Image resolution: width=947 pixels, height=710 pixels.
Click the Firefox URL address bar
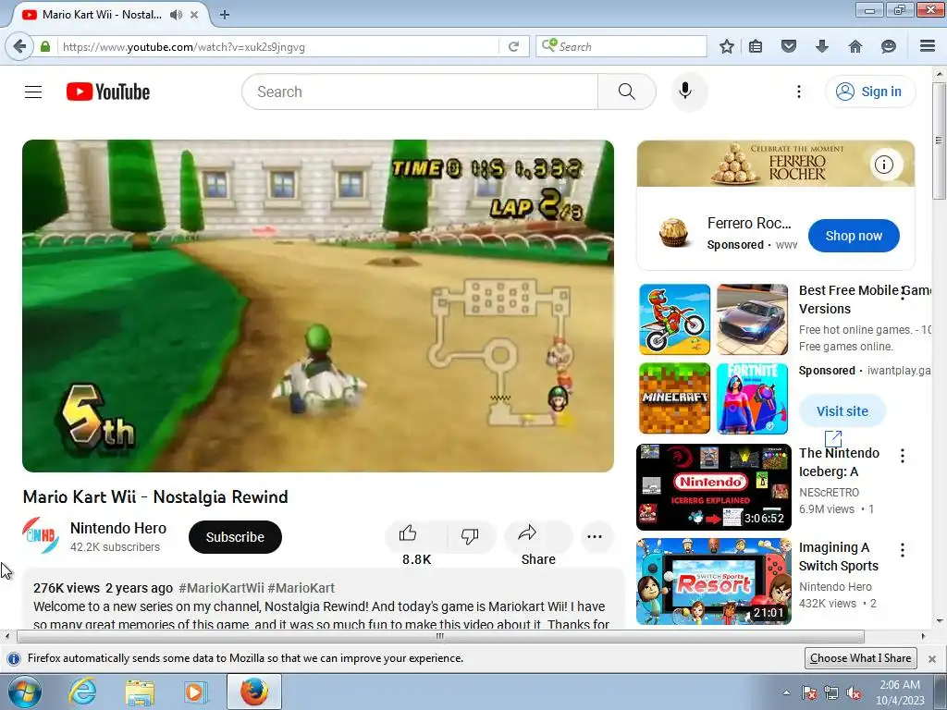[x=277, y=46]
